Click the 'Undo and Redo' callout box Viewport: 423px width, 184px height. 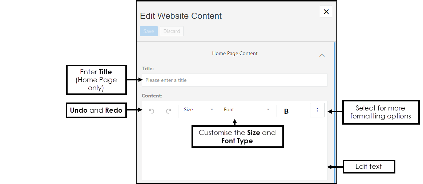96,110
